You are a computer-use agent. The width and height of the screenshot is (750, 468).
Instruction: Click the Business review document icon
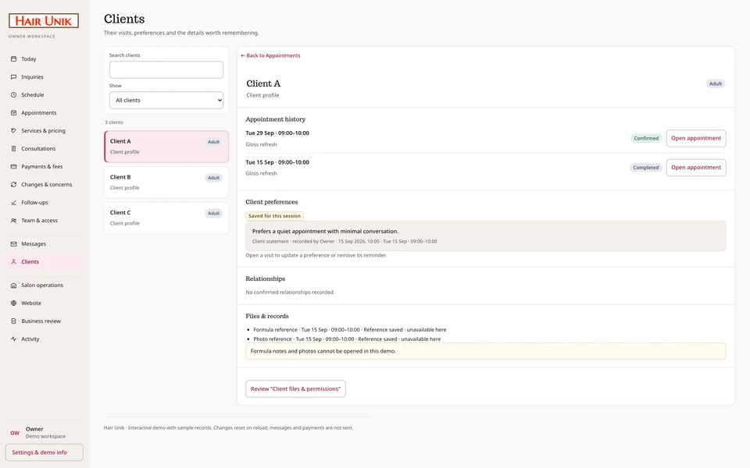pos(13,321)
